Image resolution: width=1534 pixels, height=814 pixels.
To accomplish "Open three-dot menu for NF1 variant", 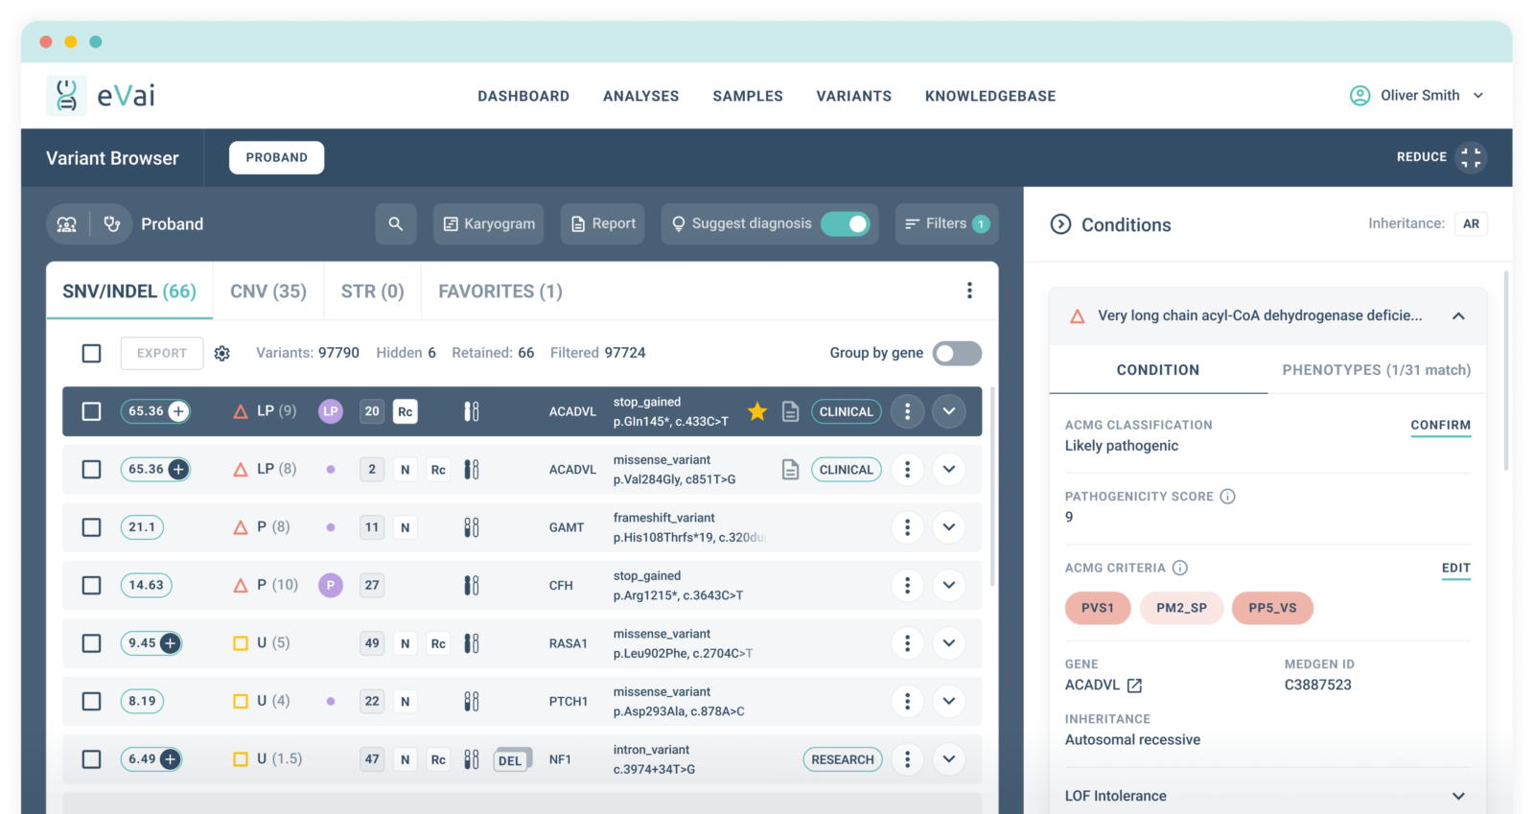I will point(907,759).
